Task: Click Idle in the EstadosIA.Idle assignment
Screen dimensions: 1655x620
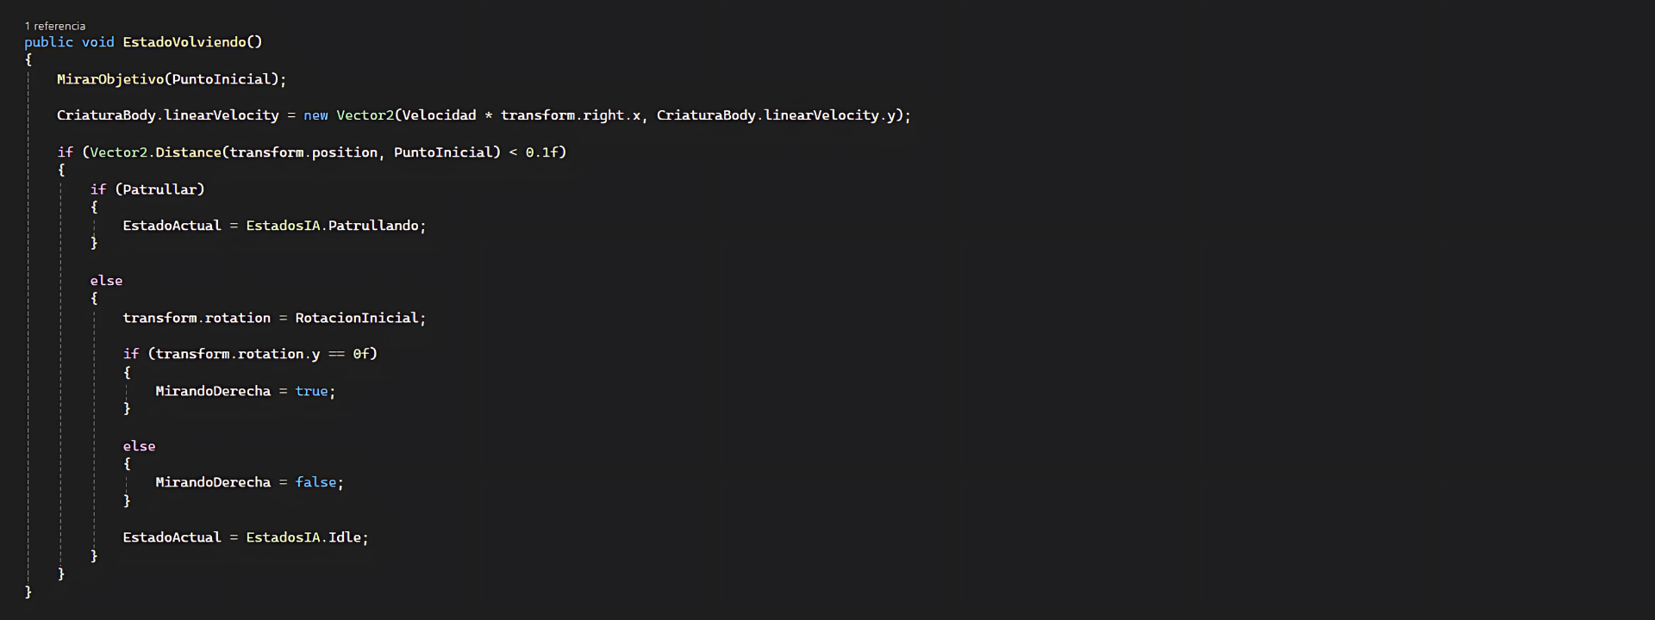Action: (x=345, y=537)
